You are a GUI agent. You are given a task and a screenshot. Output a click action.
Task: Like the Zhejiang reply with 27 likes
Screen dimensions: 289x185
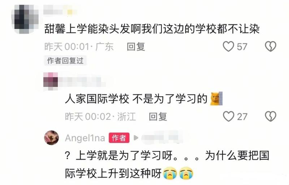tap(228, 117)
